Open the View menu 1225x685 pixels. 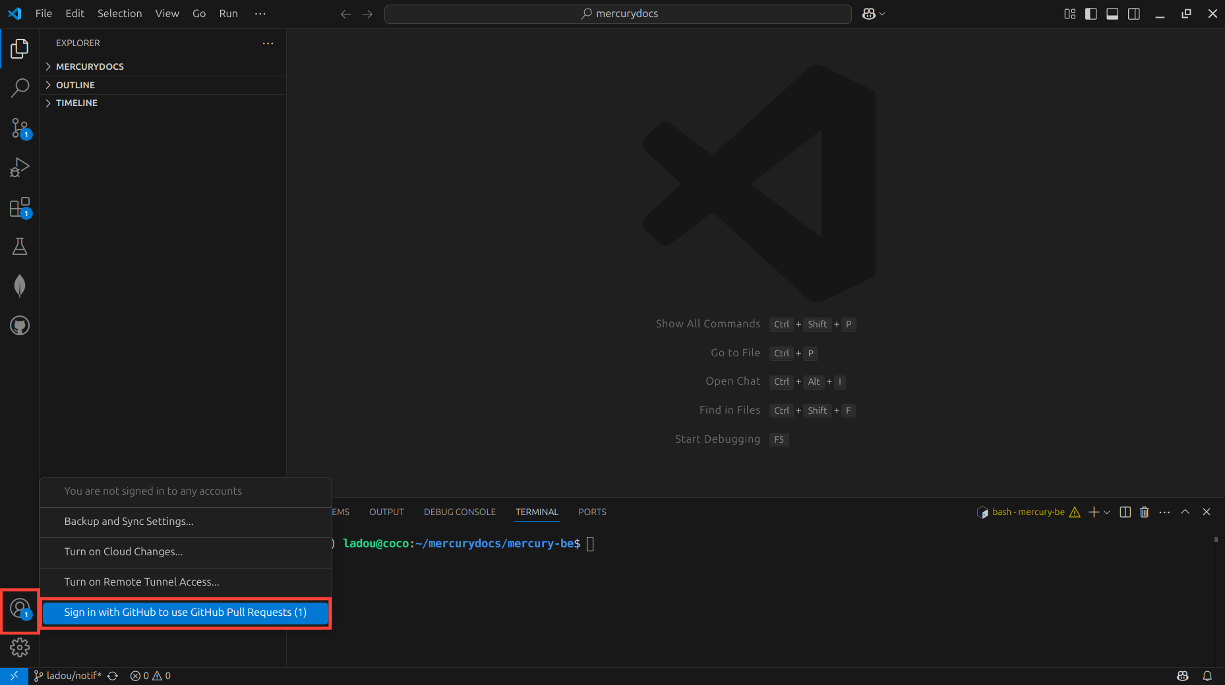pos(167,13)
